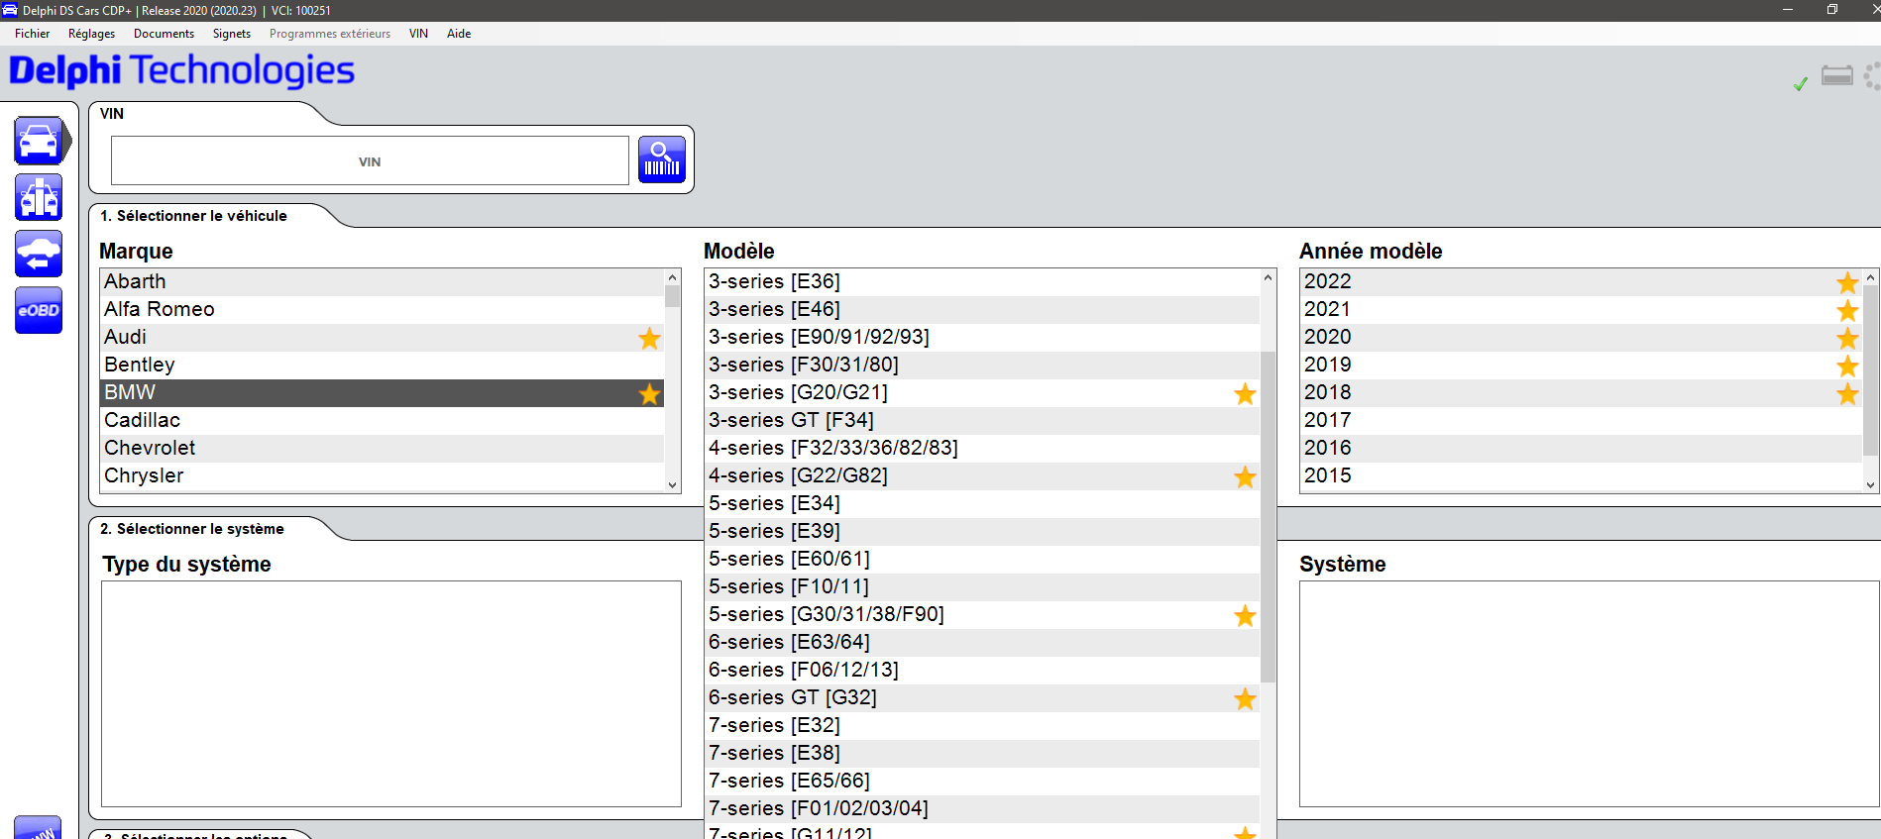Viewport: 1881px width, 839px height.
Task: Minimize the Delphi DS Cars window
Action: click(x=1788, y=10)
